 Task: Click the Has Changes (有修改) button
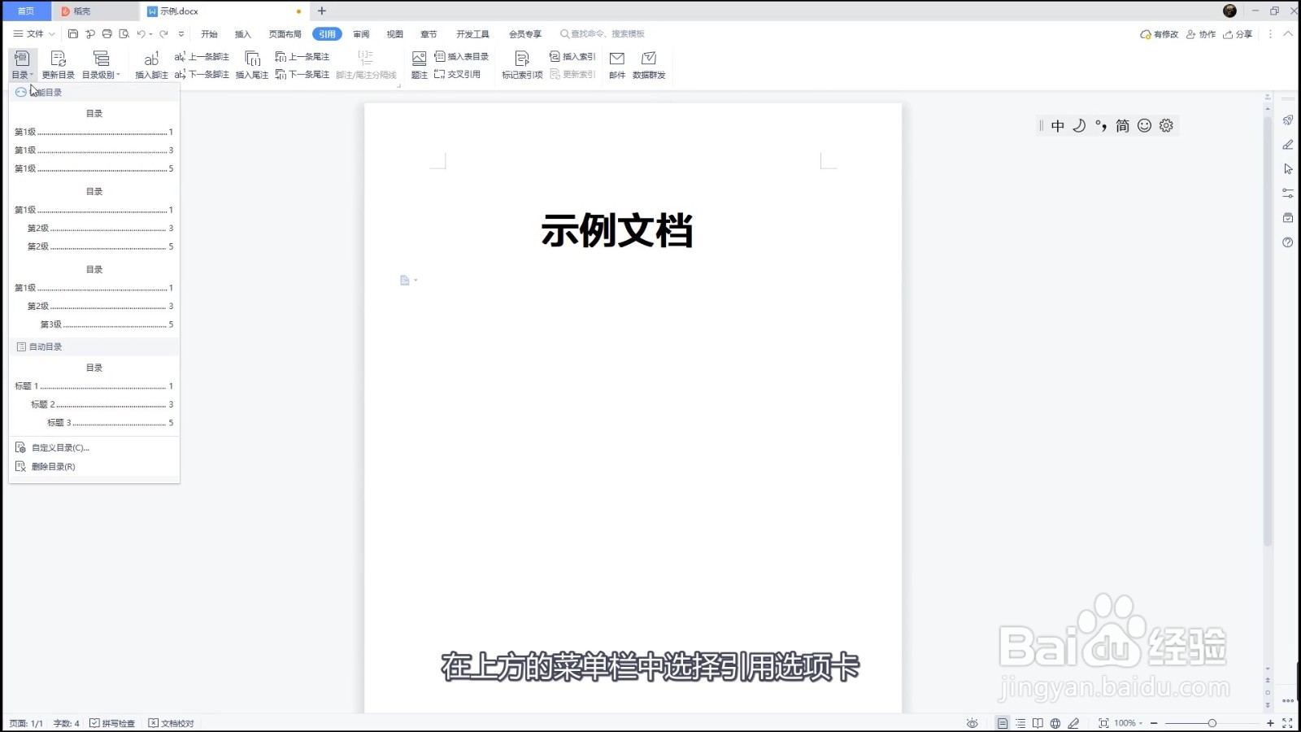click(1160, 34)
